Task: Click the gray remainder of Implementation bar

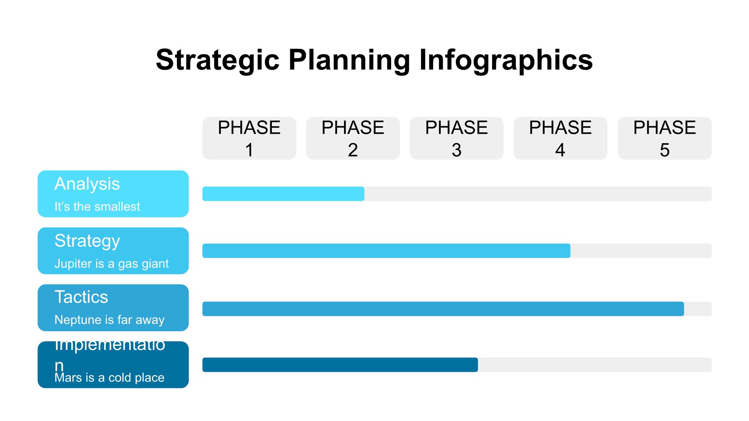Action: pyautogui.click(x=595, y=365)
